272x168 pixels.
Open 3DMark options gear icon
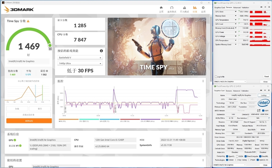point(203,7)
